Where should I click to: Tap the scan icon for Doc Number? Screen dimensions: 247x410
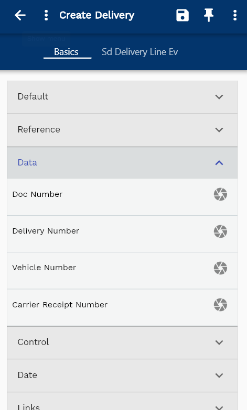coord(220,194)
